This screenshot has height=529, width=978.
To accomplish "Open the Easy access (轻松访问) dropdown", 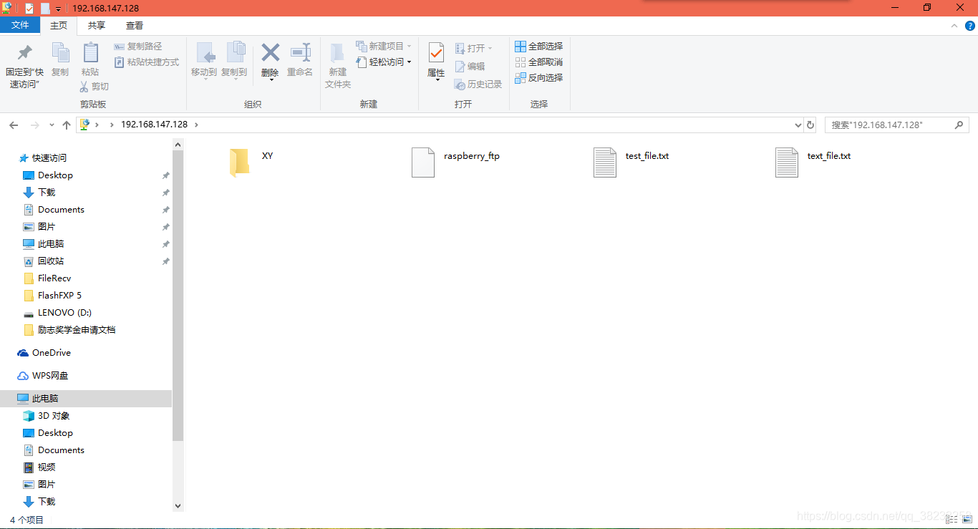I will click(384, 62).
